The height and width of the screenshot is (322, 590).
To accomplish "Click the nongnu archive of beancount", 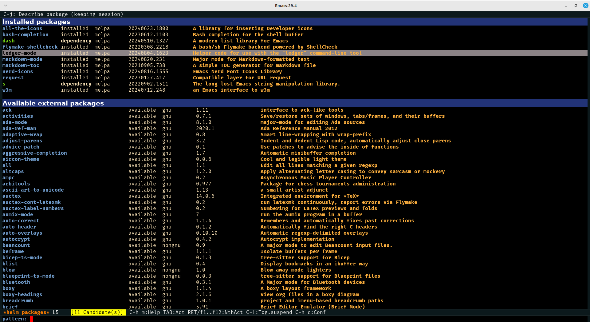I will pyautogui.click(x=171, y=245).
